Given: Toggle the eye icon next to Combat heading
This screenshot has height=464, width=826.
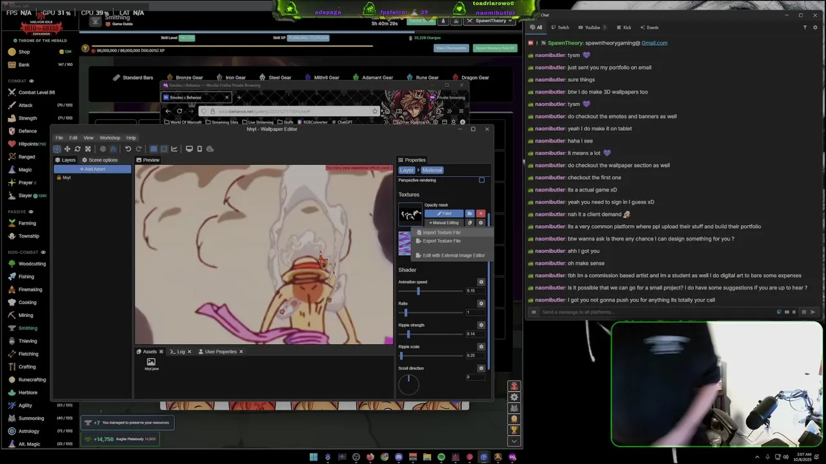Looking at the screenshot, I should pos(32,81).
